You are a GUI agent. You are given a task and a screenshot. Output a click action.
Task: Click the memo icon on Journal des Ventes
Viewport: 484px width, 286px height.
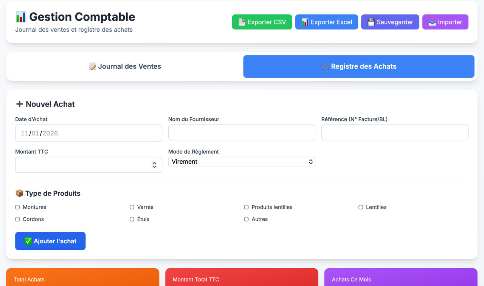92,67
